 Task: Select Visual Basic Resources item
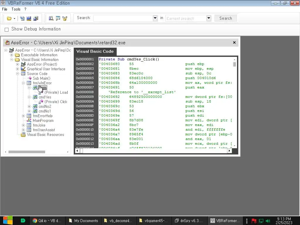pyautogui.click(x=45, y=135)
